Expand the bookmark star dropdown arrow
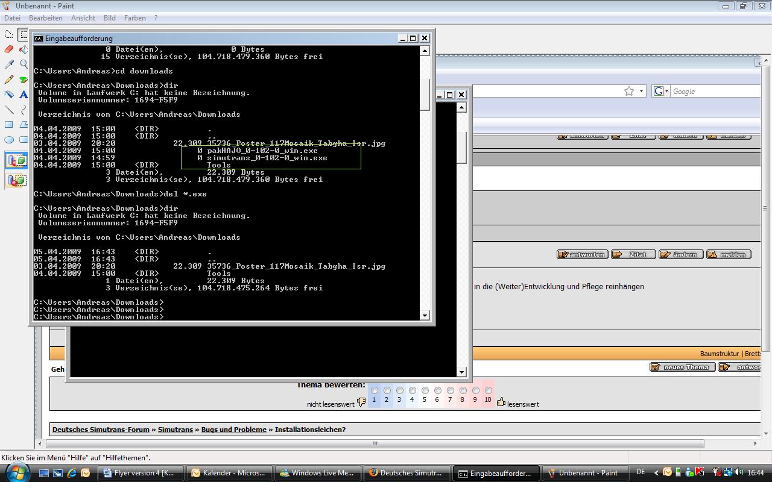772x482 pixels. 641,91
